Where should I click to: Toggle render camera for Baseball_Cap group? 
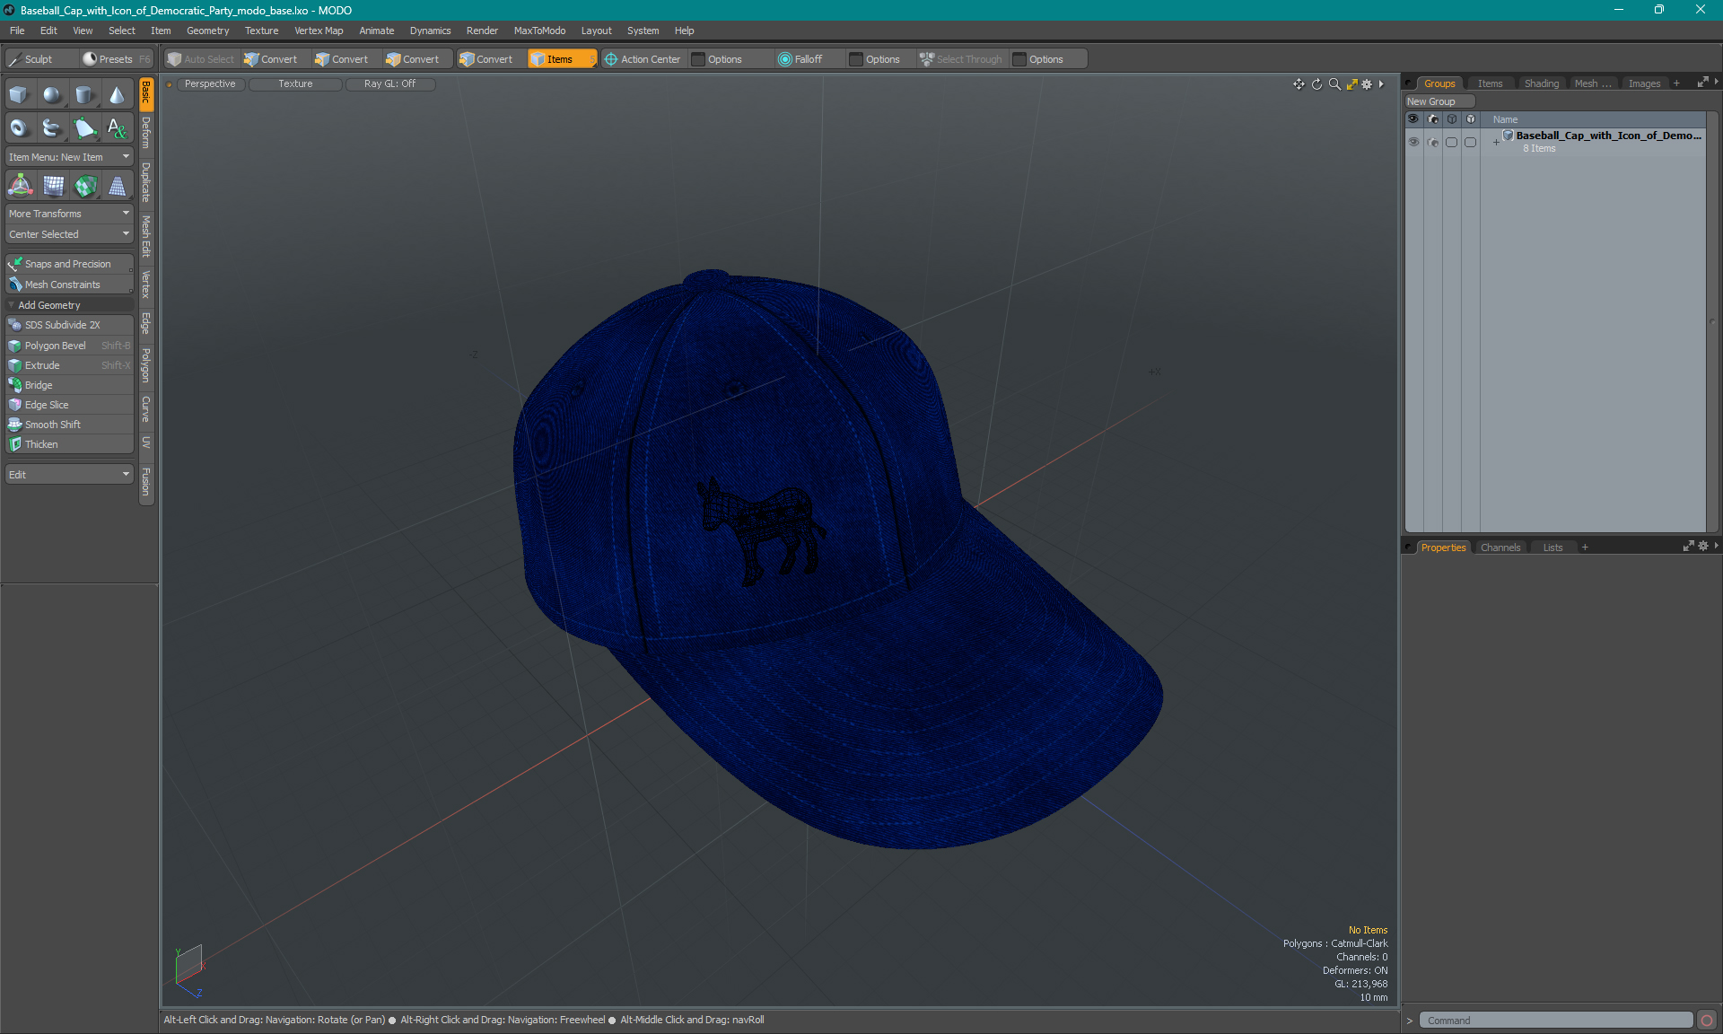tap(1432, 142)
